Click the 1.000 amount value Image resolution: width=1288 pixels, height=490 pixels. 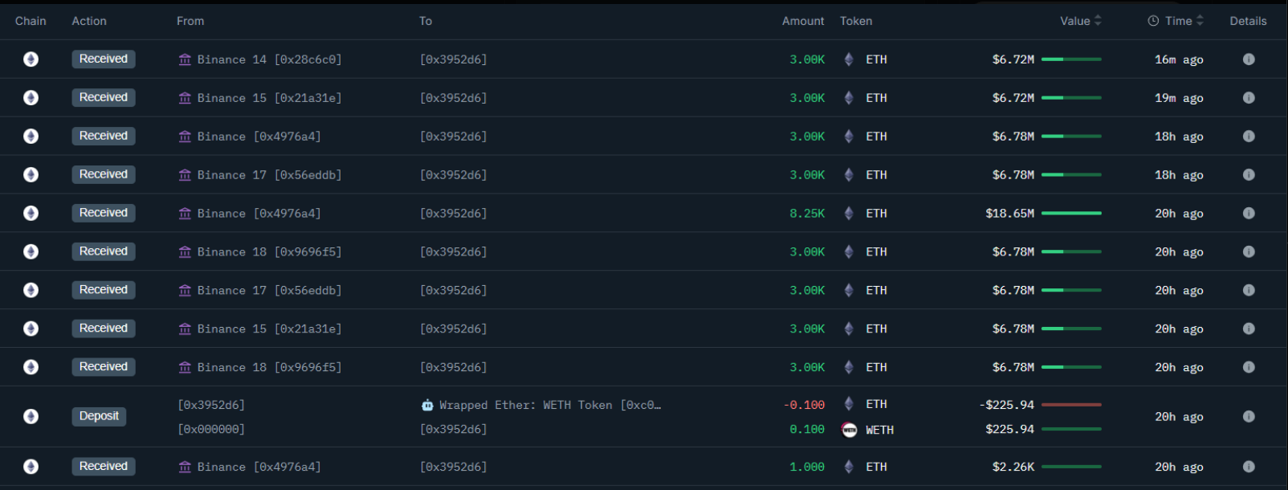point(807,467)
